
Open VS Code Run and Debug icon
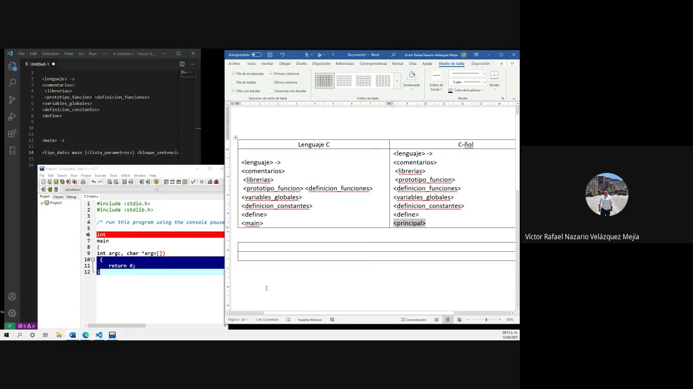tap(12, 117)
